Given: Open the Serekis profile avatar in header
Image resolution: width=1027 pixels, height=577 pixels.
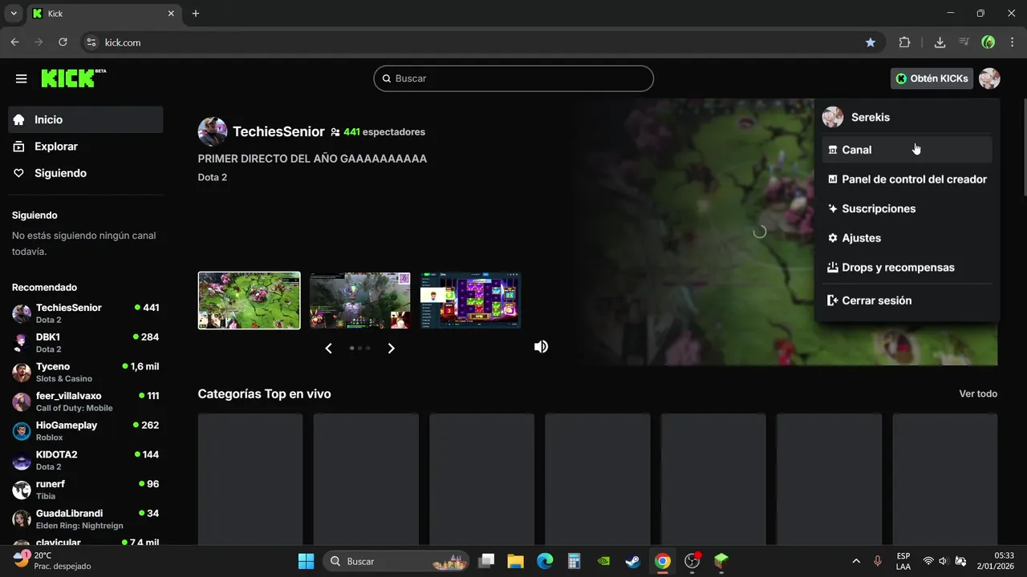Looking at the screenshot, I should (x=989, y=79).
